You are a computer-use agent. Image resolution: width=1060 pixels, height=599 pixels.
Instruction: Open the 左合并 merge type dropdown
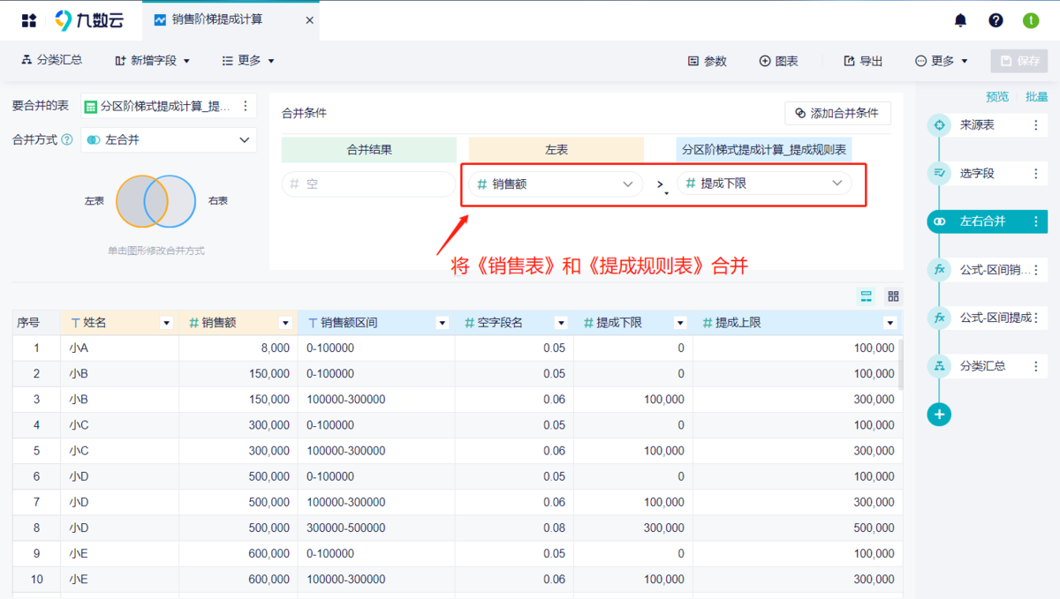[x=169, y=139]
